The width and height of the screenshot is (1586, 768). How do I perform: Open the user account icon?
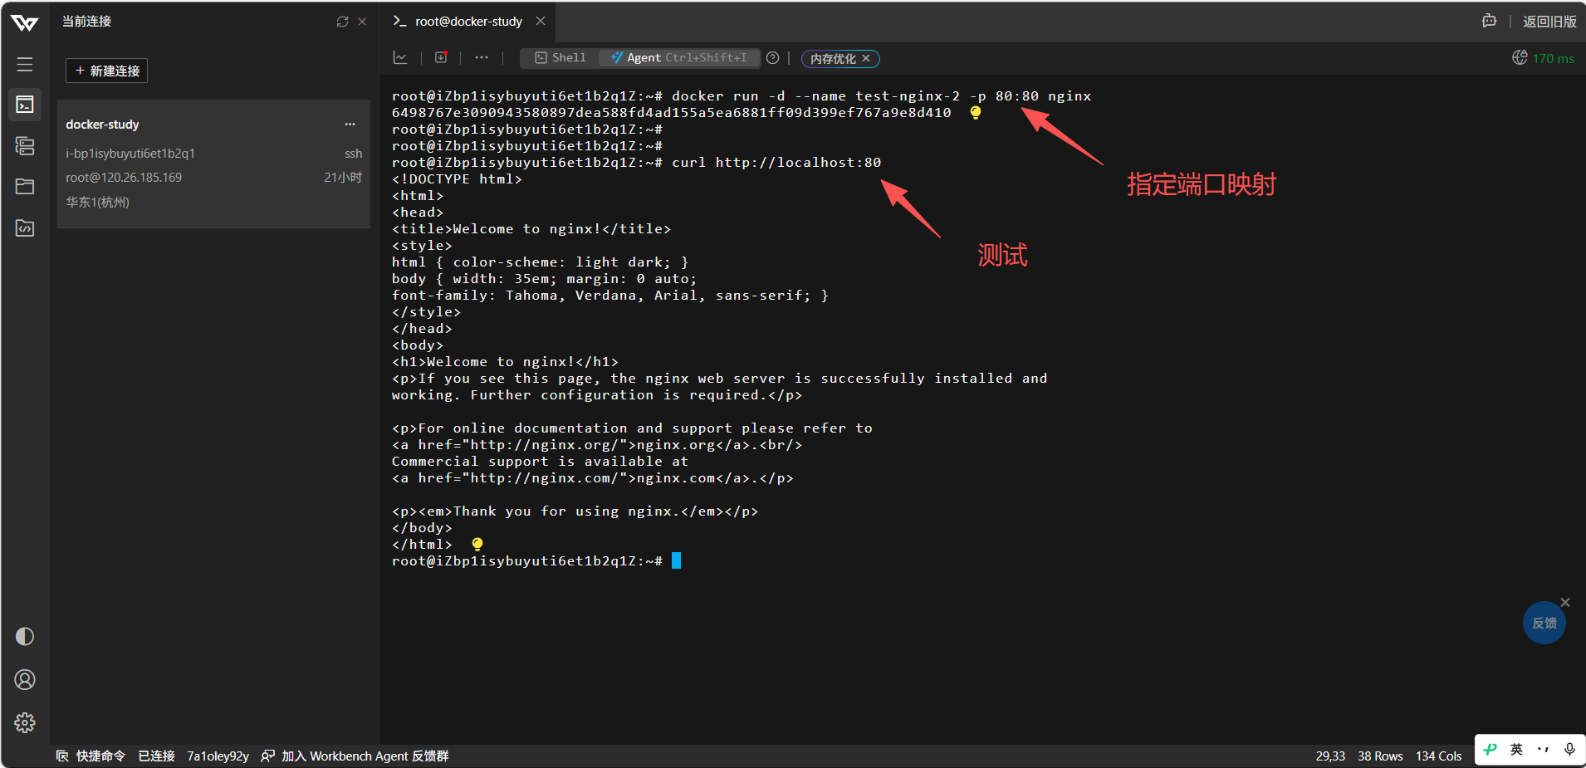pos(25,680)
